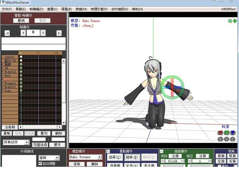Toggle the 自动调整 checkbox

40,163
